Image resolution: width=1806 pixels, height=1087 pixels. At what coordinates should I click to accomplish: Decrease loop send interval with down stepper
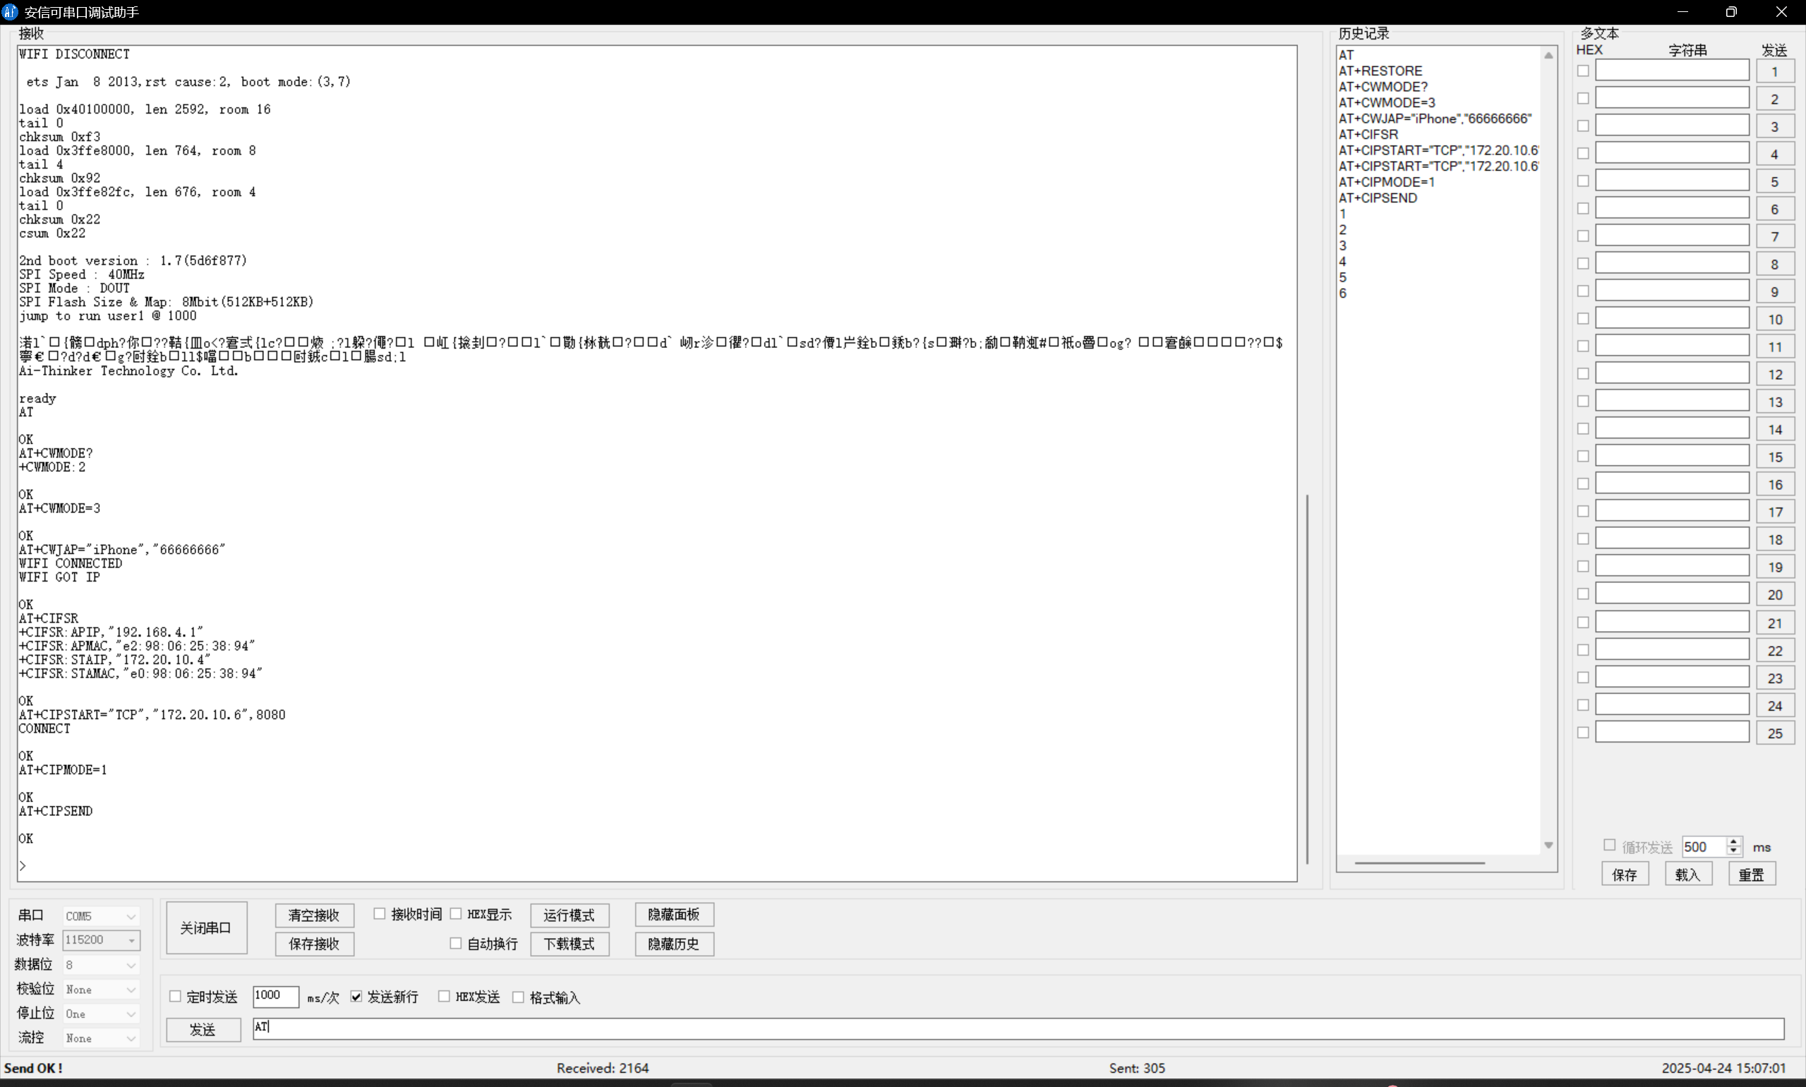tap(1733, 851)
